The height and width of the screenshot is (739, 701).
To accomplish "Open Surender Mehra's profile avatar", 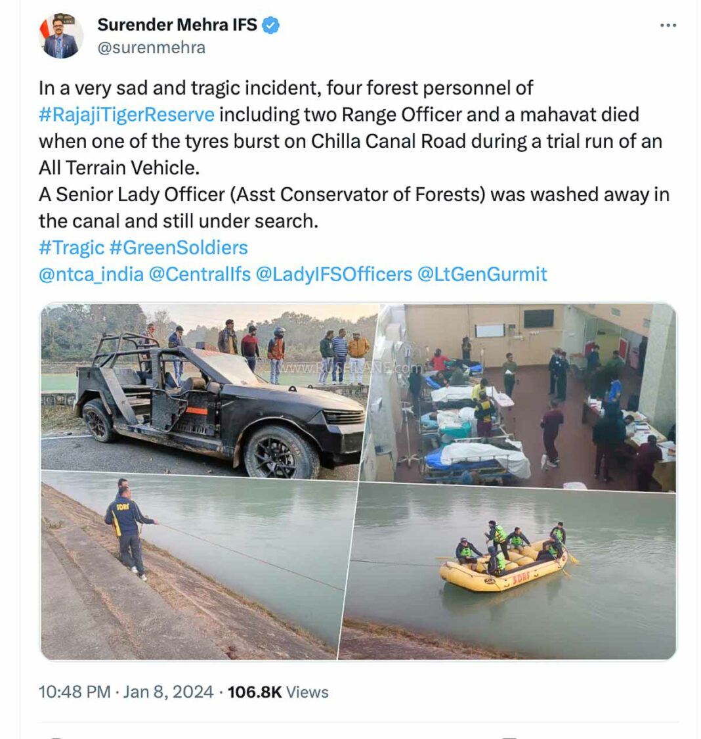I will click(61, 36).
